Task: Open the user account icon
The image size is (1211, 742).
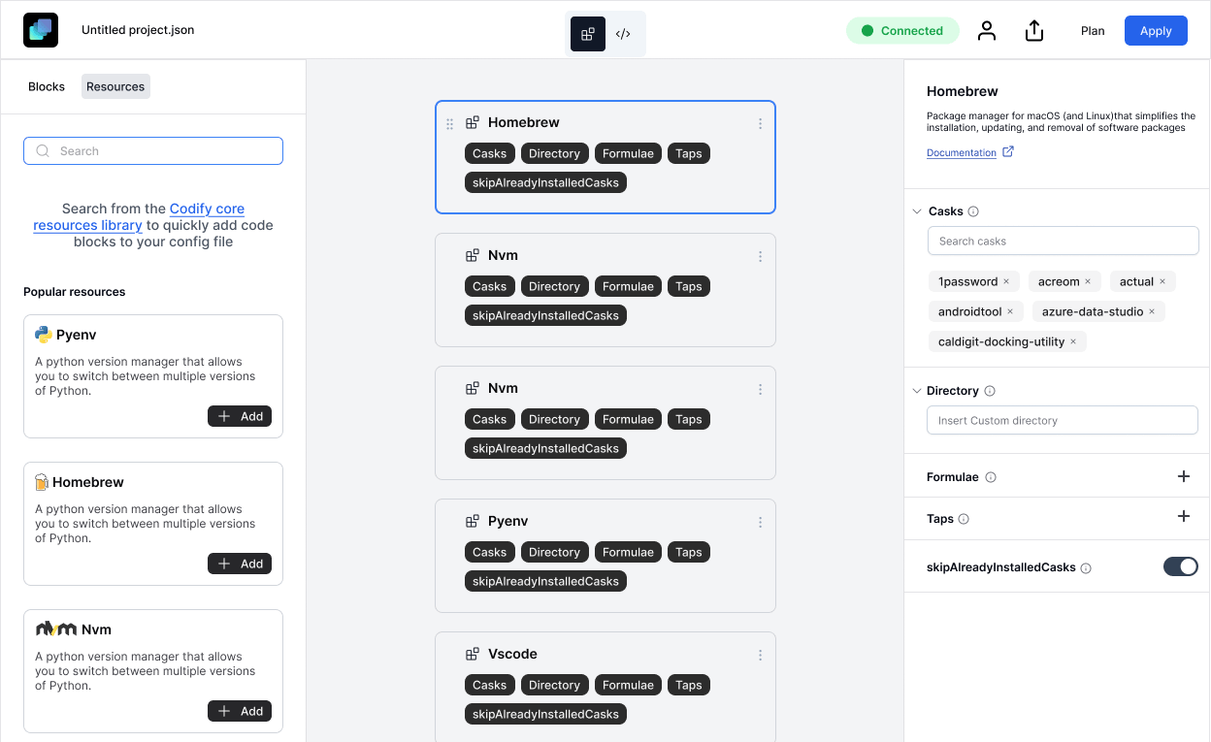Action: pyautogui.click(x=987, y=31)
